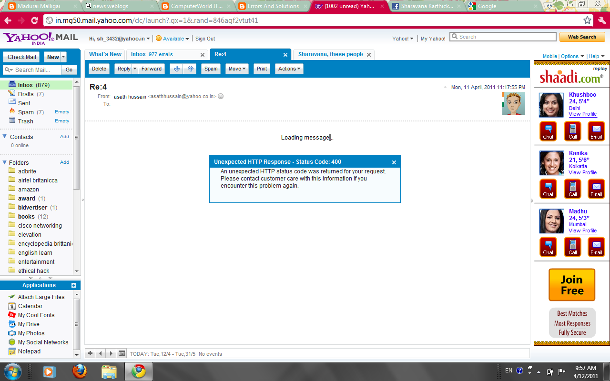This screenshot has height=381, width=610.
Task: Move to previous message with down arrow
Action: click(176, 69)
